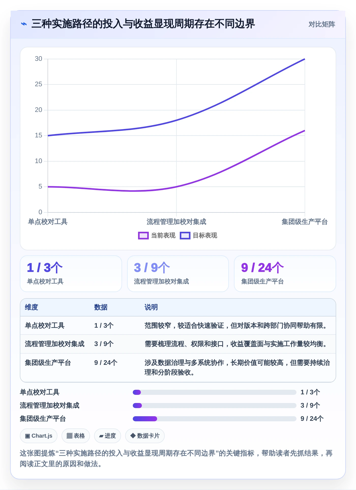
Task: Click progress label 流程管理加校对集成
Action: point(50,406)
